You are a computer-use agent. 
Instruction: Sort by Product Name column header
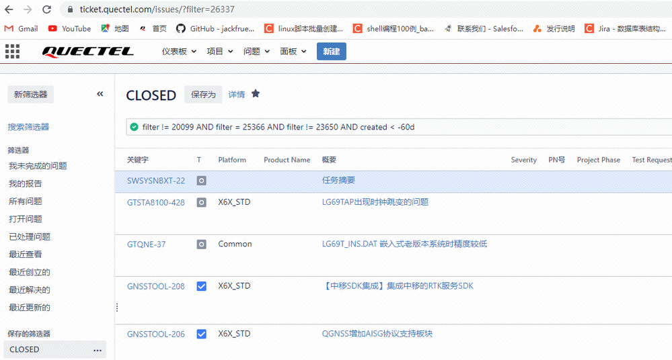pos(287,160)
